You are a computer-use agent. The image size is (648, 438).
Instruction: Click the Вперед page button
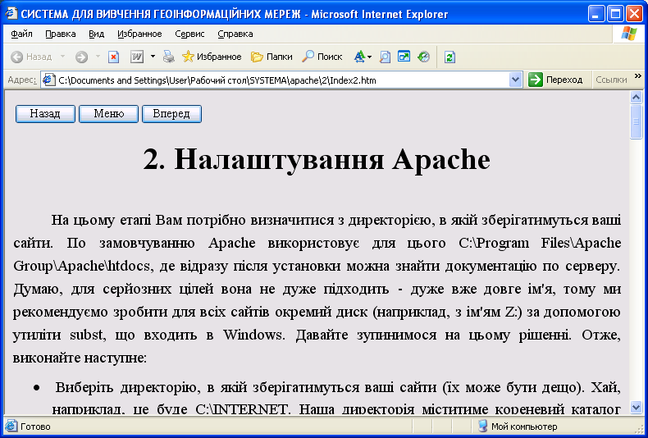[171, 114]
